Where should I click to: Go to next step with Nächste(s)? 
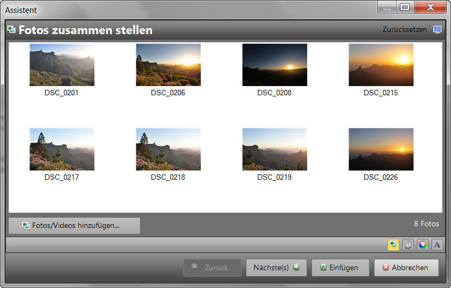276,267
